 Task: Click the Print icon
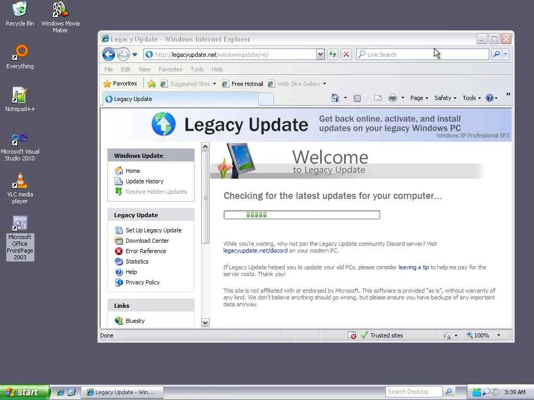[x=393, y=98]
